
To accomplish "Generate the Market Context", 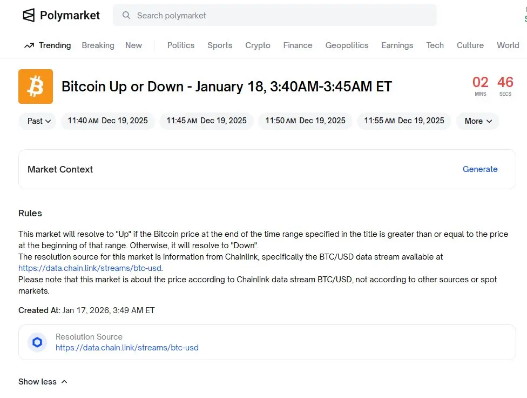I will [480, 169].
